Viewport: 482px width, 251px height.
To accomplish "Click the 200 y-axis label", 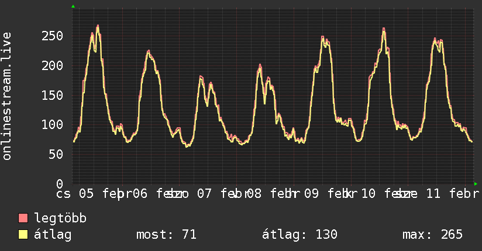I will coord(52,65).
